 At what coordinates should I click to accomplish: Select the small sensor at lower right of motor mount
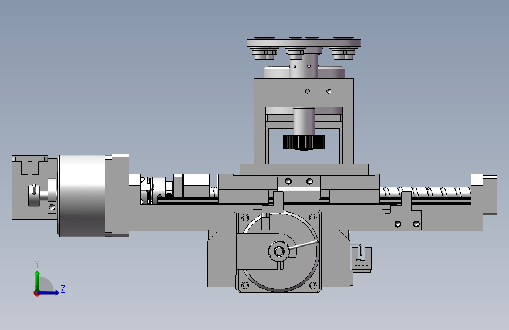pos(362,258)
